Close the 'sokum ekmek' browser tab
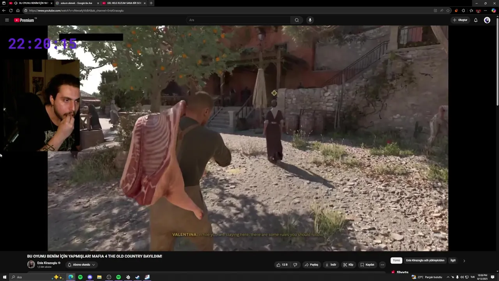The width and height of the screenshot is (499, 281). (98, 3)
